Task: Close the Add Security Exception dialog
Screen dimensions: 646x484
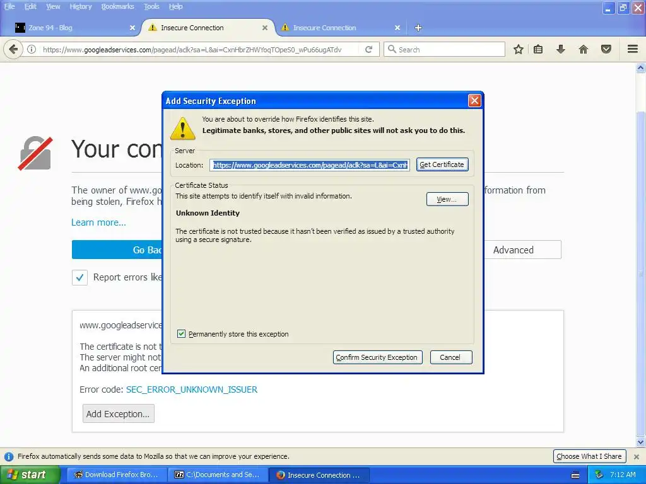Action: 474,100
